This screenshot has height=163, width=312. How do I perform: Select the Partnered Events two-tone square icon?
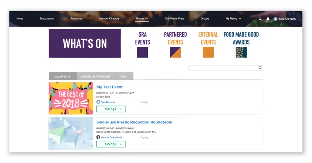[x=175, y=52]
